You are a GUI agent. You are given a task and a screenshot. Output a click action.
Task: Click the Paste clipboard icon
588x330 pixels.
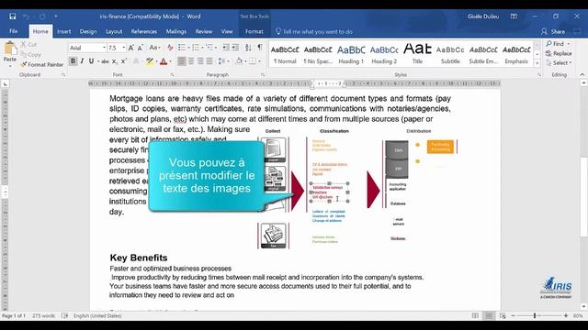pyautogui.click(x=10, y=49)
